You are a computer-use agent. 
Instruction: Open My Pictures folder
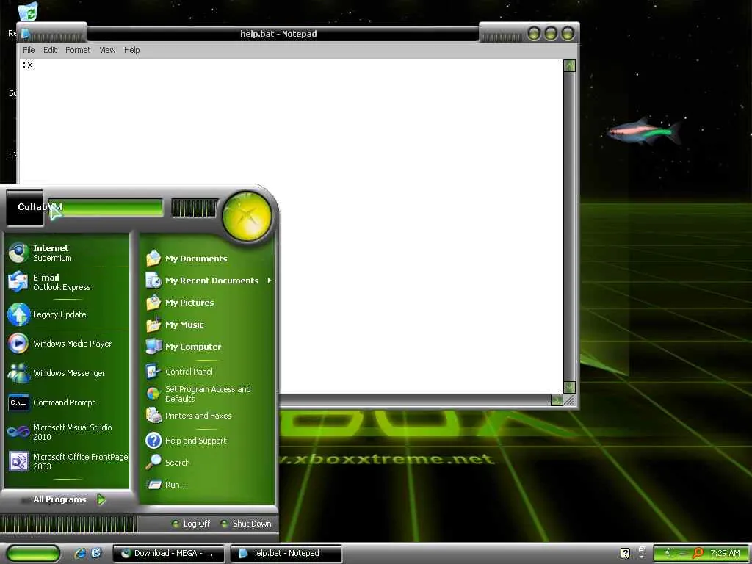pyautogui.click(x=208, y=303)
